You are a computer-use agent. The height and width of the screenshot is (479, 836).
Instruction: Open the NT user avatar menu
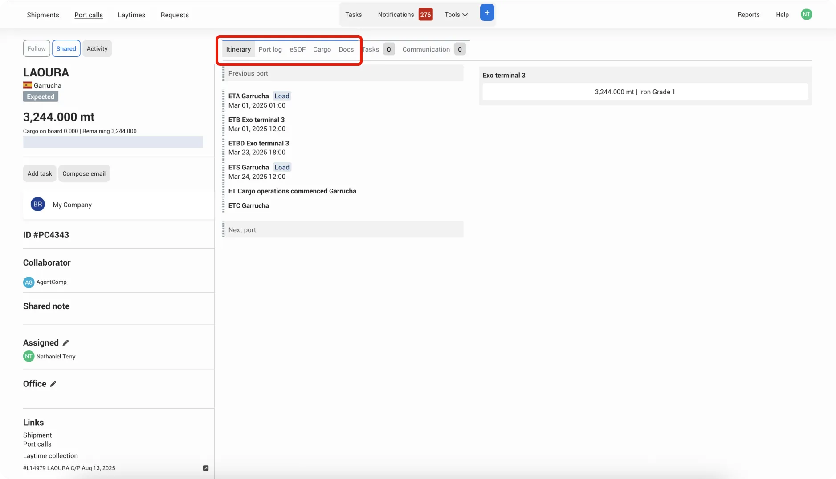[x=806, y=15]
